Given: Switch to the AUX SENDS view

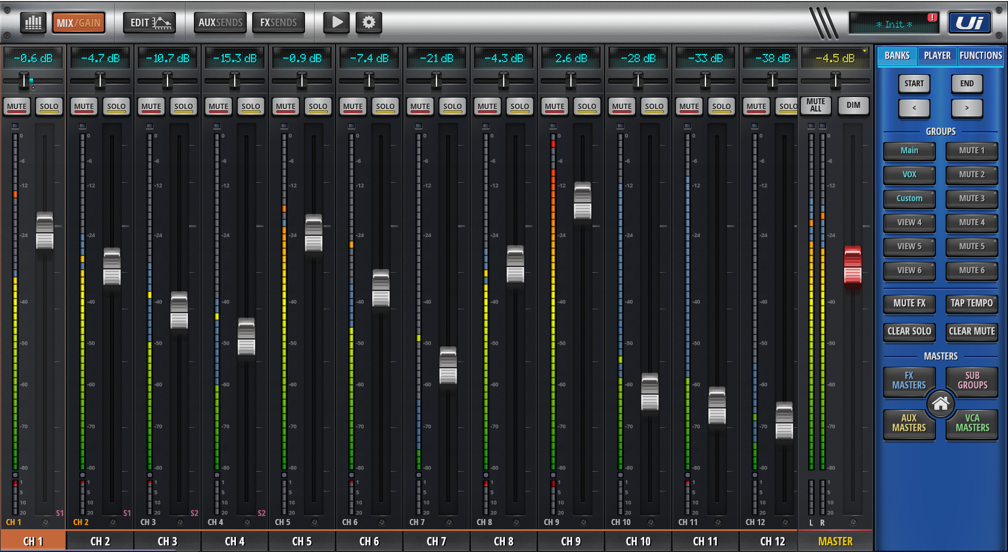Looking at the screenshot, I should [220, 22].
